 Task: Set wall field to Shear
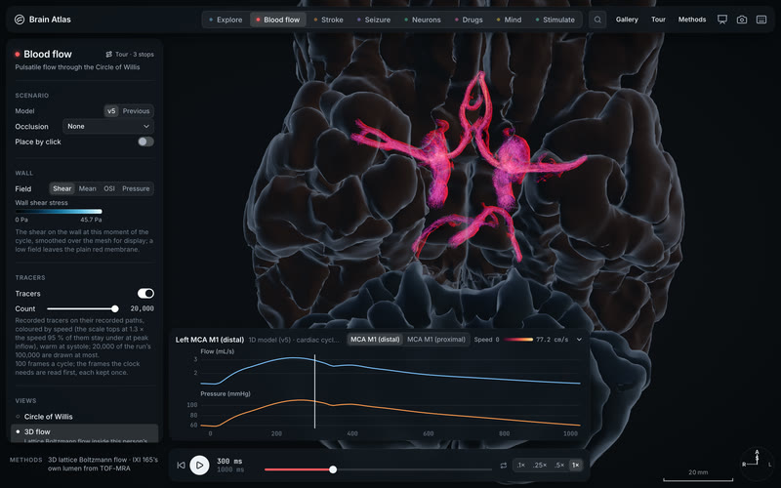tap(62, 188)
